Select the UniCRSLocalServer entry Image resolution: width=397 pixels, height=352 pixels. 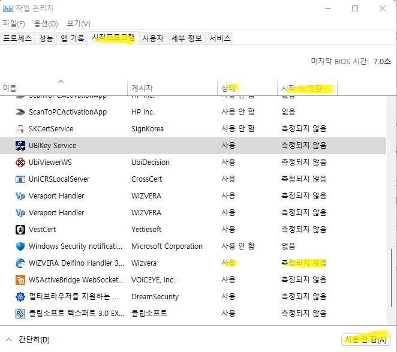pos(59,179)
